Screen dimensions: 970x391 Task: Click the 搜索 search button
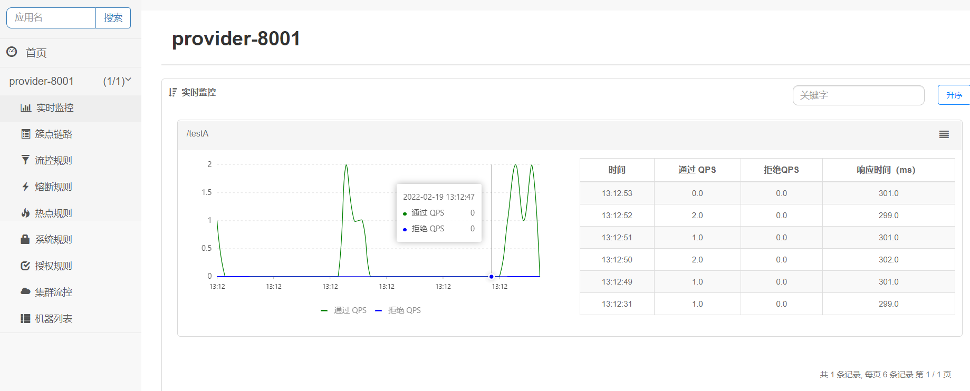click(x=113, y=18)
